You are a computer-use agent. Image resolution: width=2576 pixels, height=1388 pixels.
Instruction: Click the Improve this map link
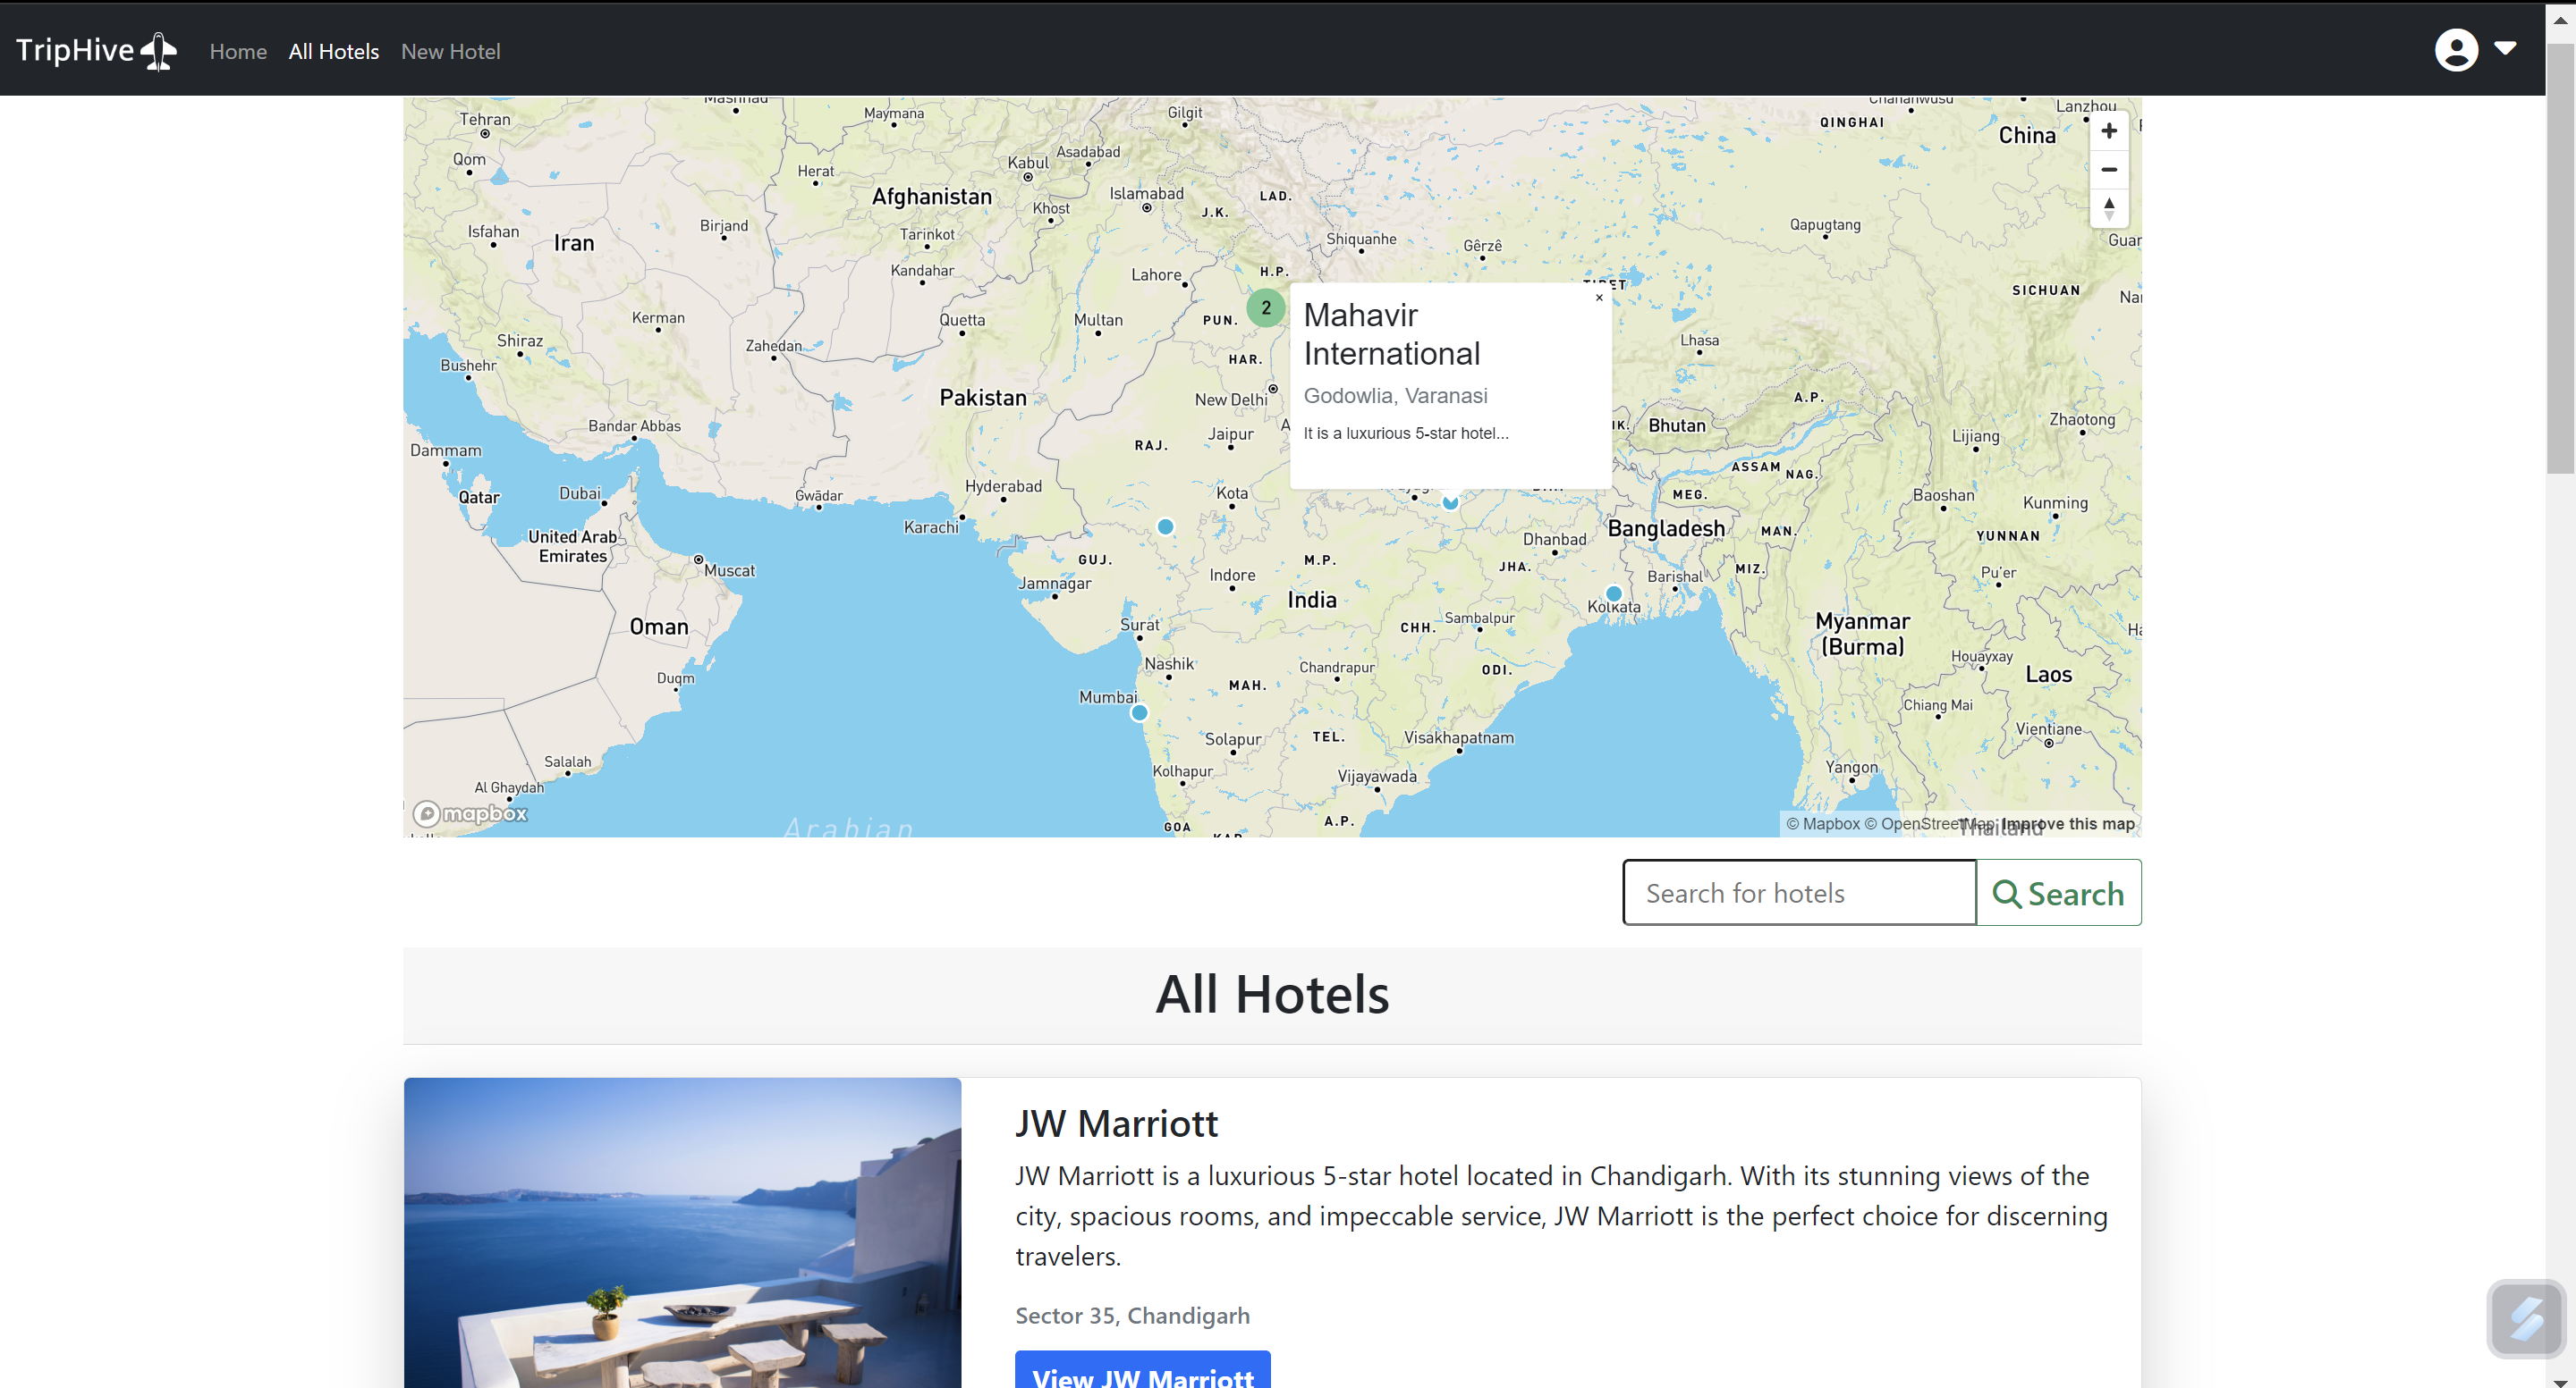2067,823
